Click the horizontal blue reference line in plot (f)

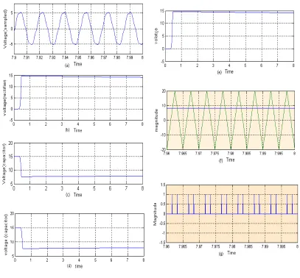click(231, 108)
